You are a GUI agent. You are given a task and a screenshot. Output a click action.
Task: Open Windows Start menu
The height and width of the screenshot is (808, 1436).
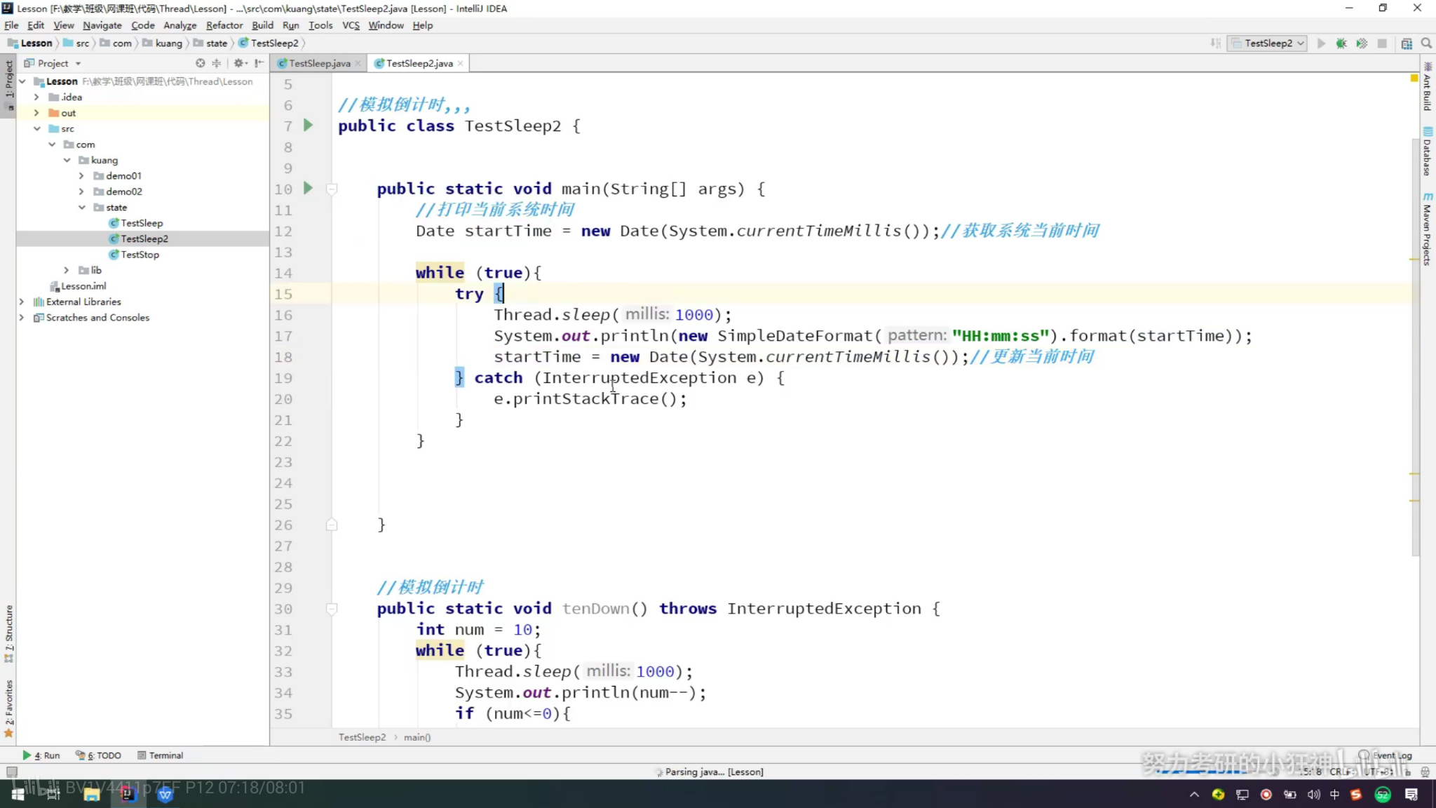(x=18, y=794)
